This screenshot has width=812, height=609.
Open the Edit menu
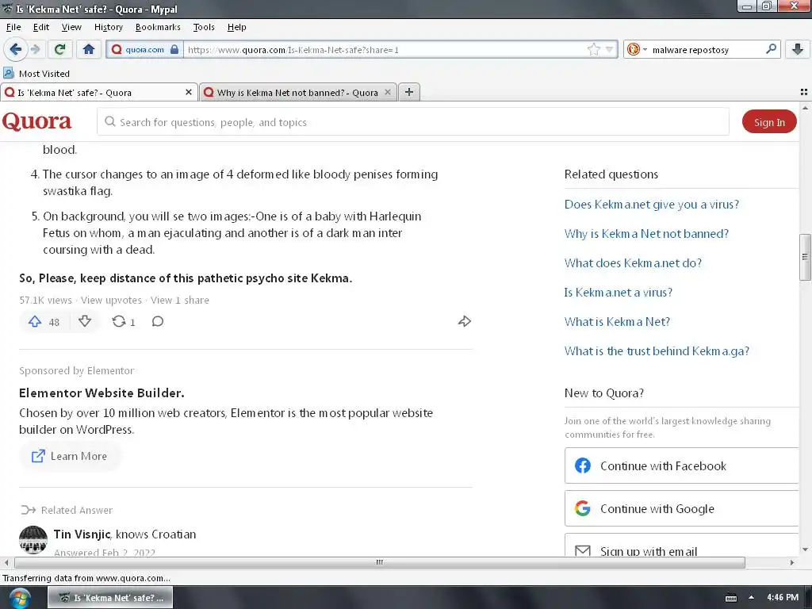click(41, 27)
